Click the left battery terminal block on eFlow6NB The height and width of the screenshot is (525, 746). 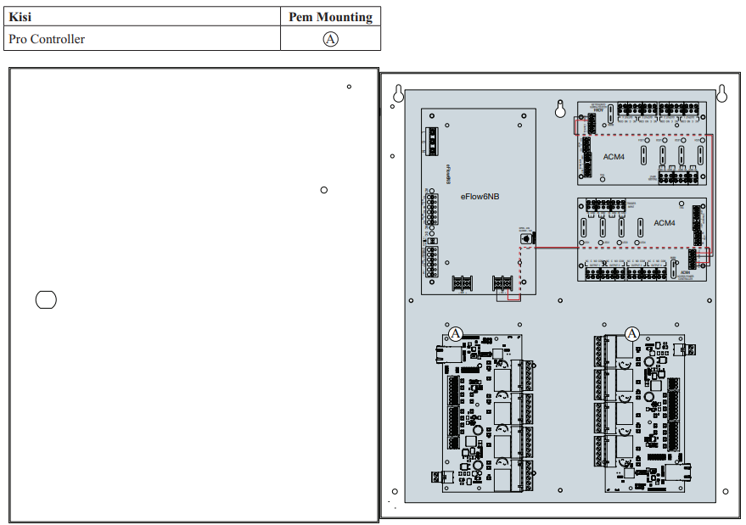click(x=462, y=283)
